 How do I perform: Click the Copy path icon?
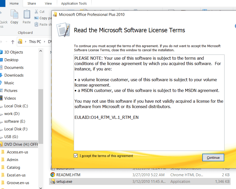point(36,18)
